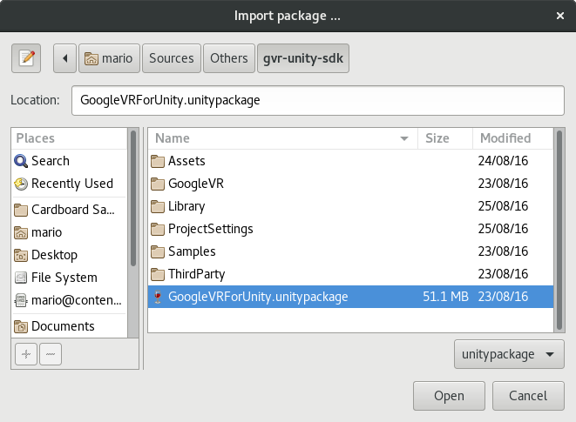
Task: Open the Documents bookmark
Action: coord(63,326)
